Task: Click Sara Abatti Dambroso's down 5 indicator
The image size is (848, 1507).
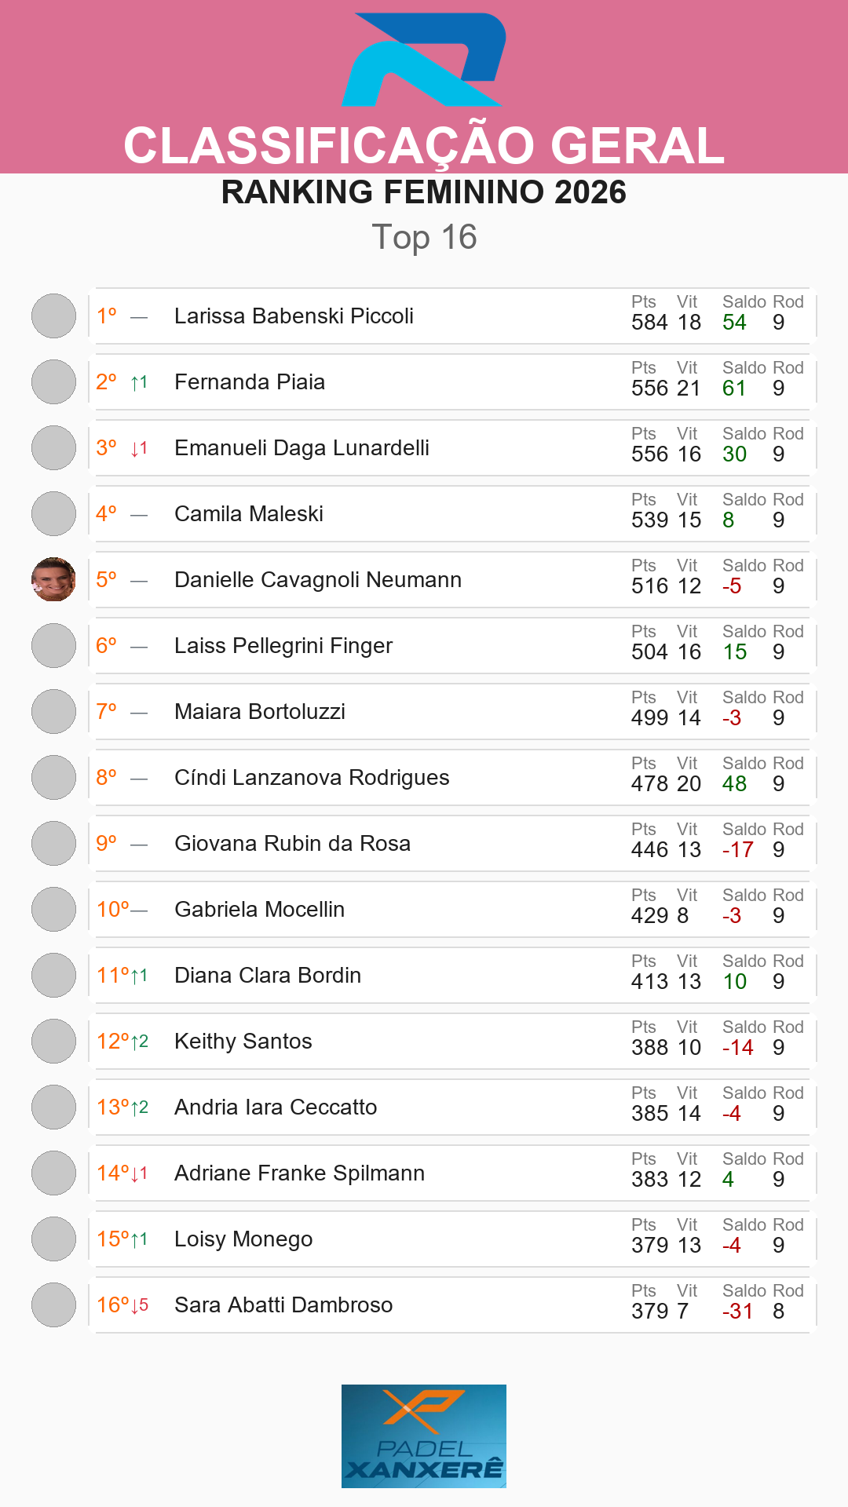Action: [140, 1305]
